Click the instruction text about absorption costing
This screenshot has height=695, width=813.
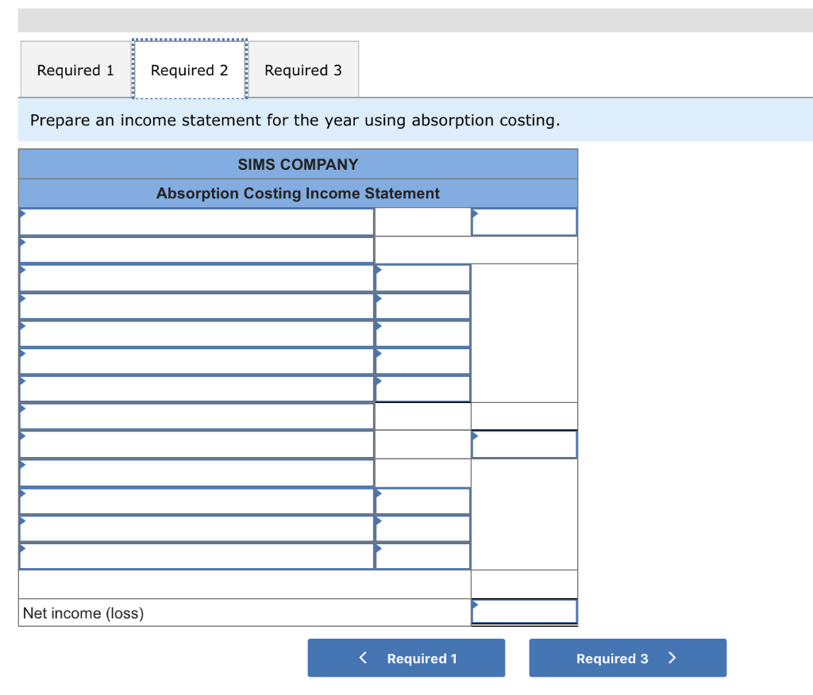coord(295,121)
